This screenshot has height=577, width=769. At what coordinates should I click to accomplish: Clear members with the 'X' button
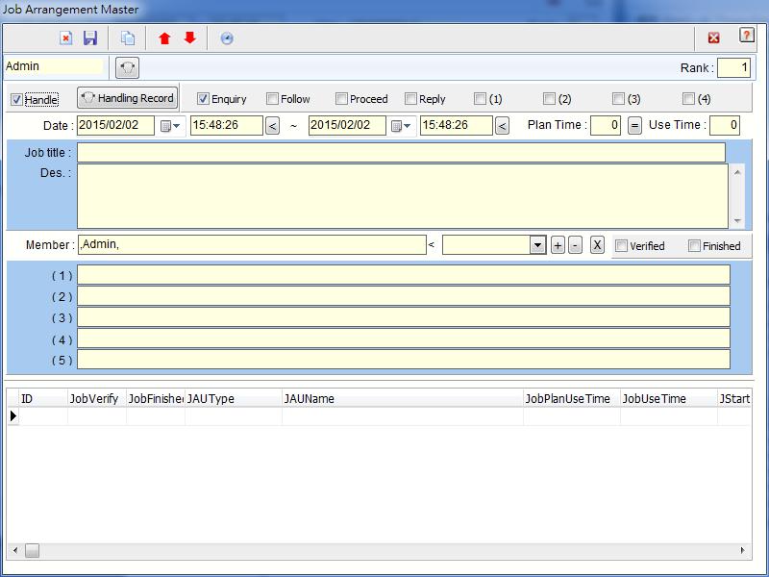tap(597, 245)
